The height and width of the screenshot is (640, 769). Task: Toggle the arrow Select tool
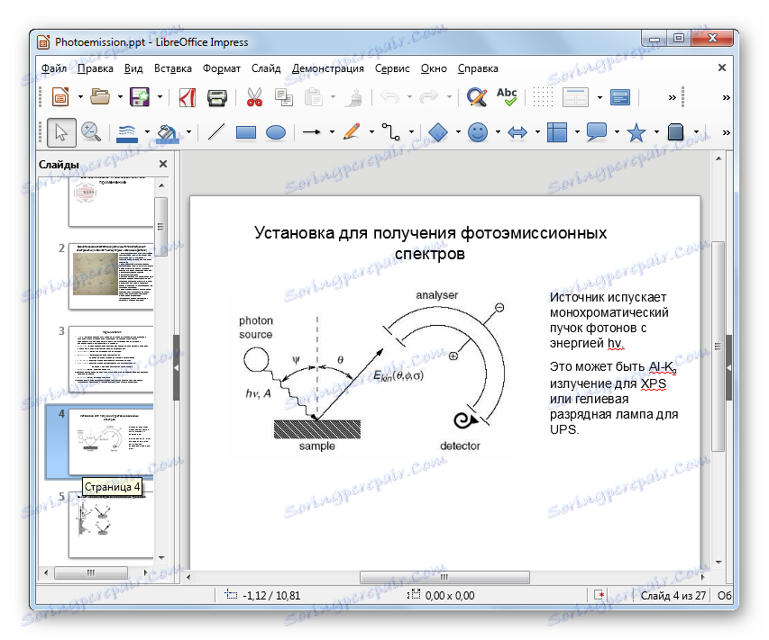(61, 132)
